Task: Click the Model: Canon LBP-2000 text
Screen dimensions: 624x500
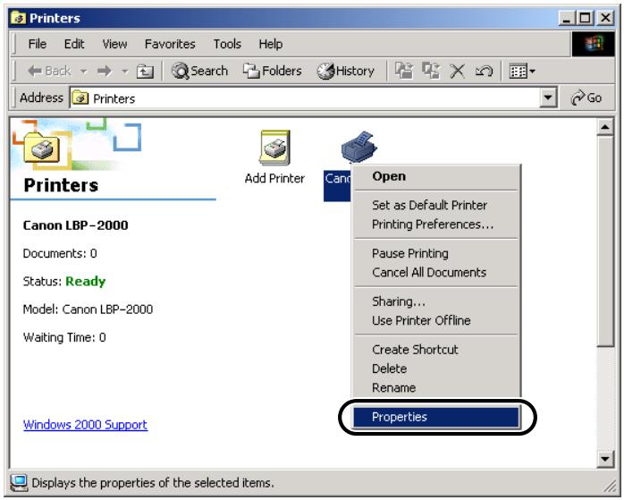Action: pyautogui.click(x=88, y=309)
